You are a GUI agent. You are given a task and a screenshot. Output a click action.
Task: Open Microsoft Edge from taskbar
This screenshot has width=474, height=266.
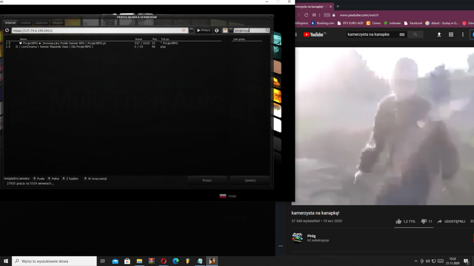(176, 261)
